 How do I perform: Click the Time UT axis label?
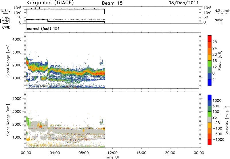click(x=112, y=157)
